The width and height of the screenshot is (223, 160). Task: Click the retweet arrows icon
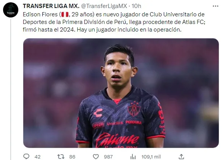coord(61,157)
